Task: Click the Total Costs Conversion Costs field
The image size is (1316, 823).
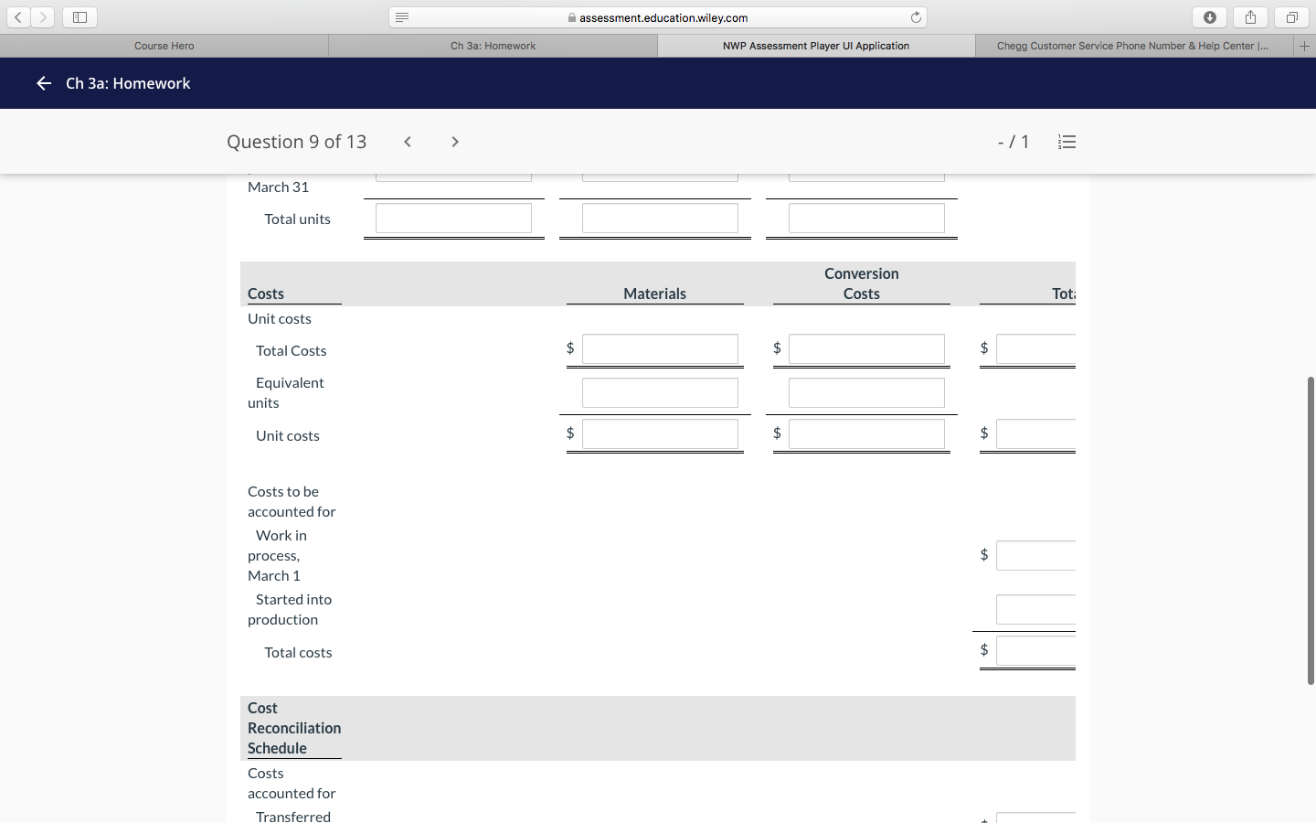Action: [x=866, y=349]
